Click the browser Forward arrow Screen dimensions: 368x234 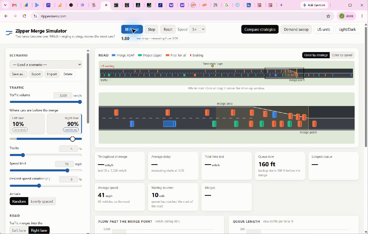click(x=15, y=16)
